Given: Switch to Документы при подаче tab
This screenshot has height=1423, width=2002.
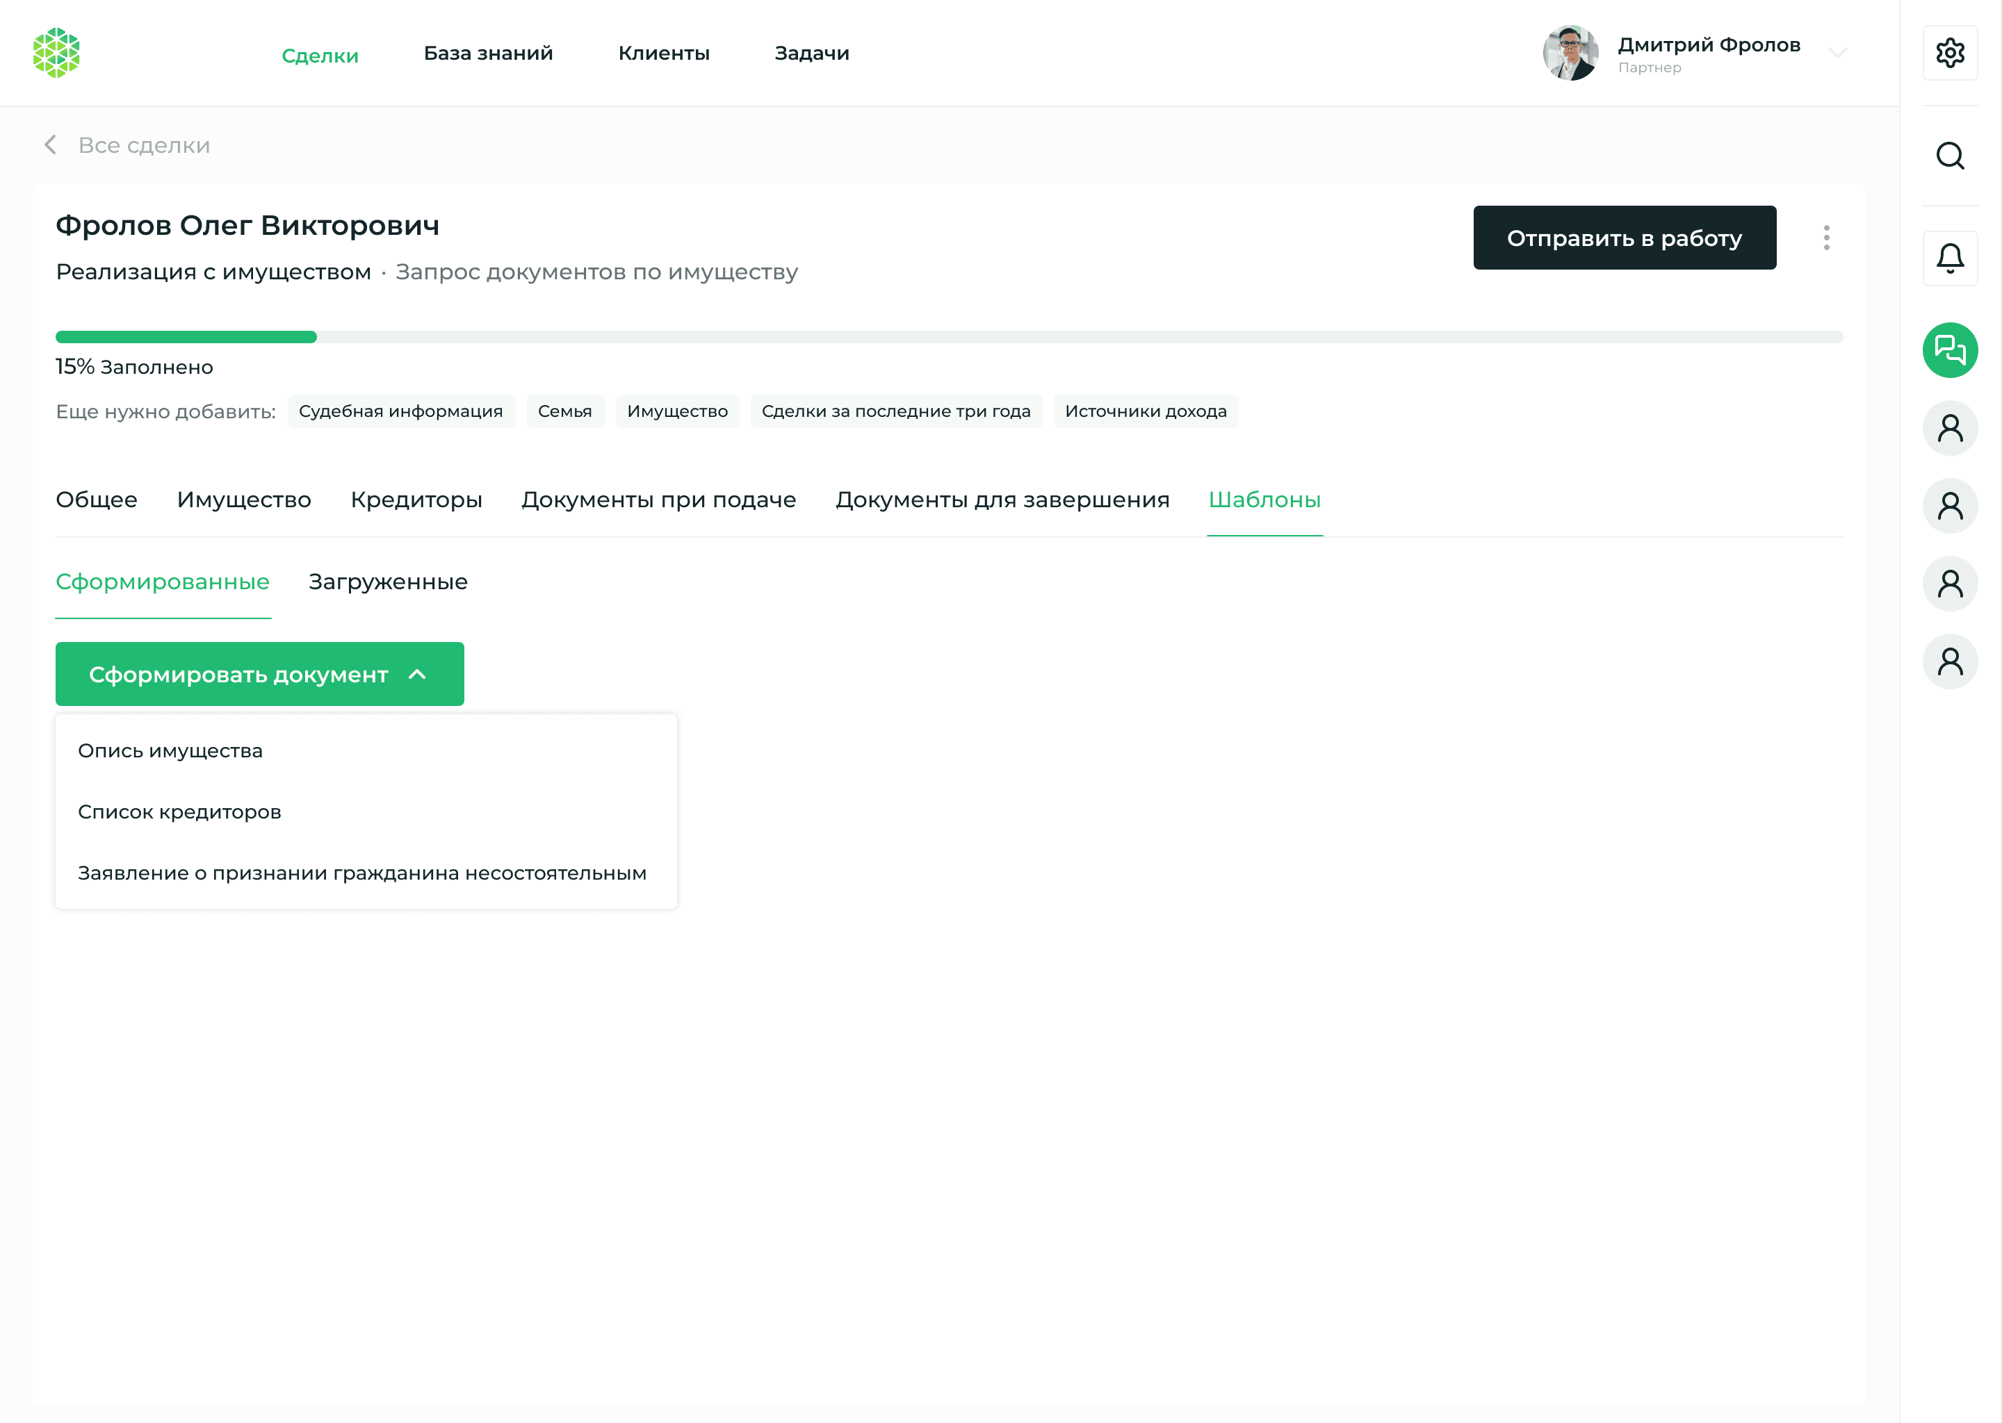Looking at the screenshot, I should pyautogui.click(x=658, y=500).
